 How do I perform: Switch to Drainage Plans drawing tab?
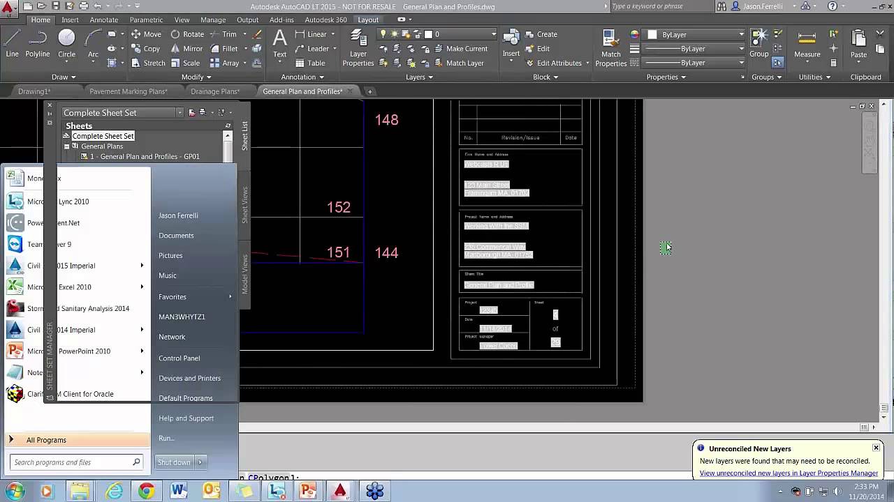[x=214, y=91]
